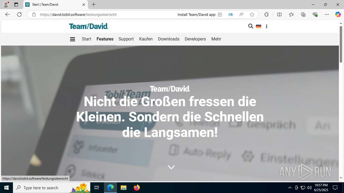Open the notification center icon
This screenshot has height=193, width=344.
click(335, 188)
